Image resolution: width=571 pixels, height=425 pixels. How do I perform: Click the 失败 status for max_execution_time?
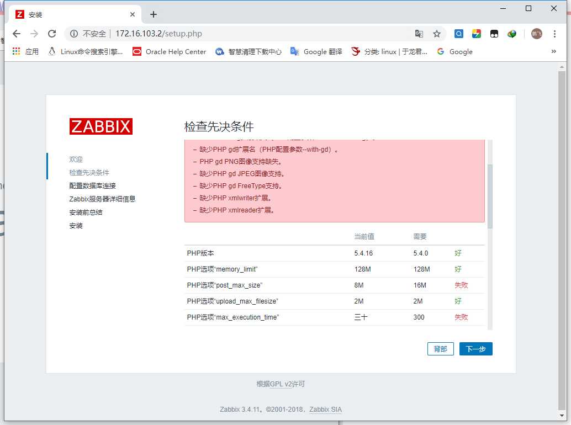461,317
